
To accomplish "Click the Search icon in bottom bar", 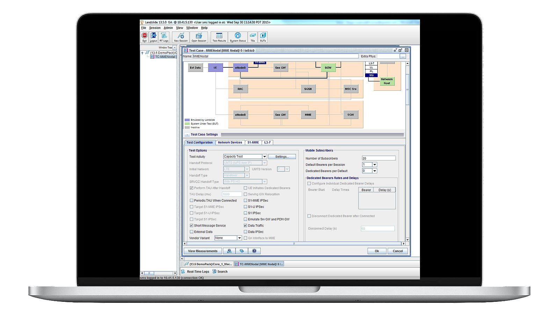I will [x=215, y=271].
